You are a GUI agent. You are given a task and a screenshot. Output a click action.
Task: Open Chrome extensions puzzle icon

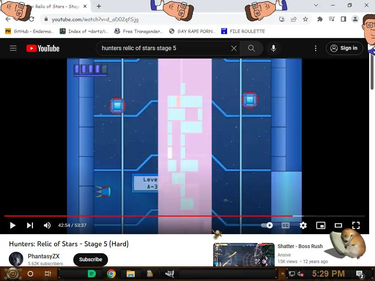coord(320,19)
